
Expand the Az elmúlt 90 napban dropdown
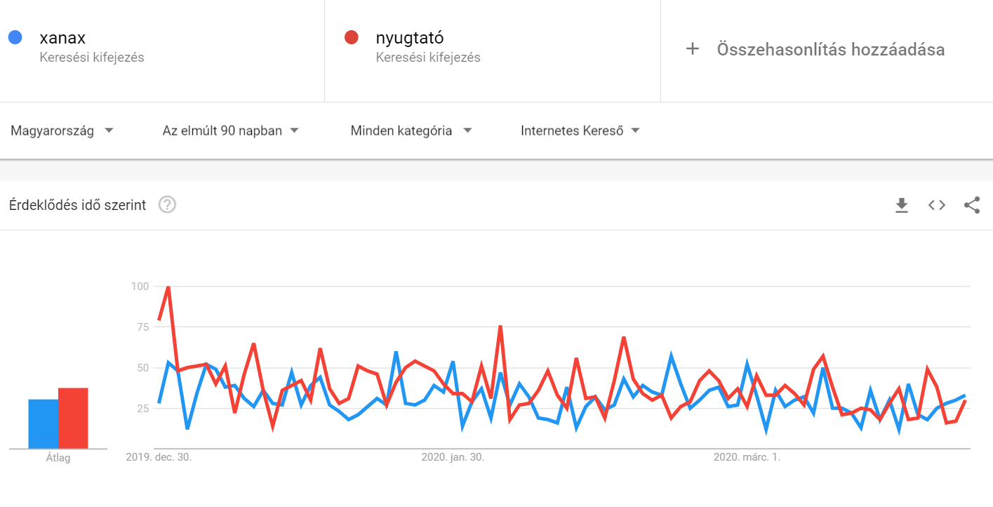coord(231,131)
